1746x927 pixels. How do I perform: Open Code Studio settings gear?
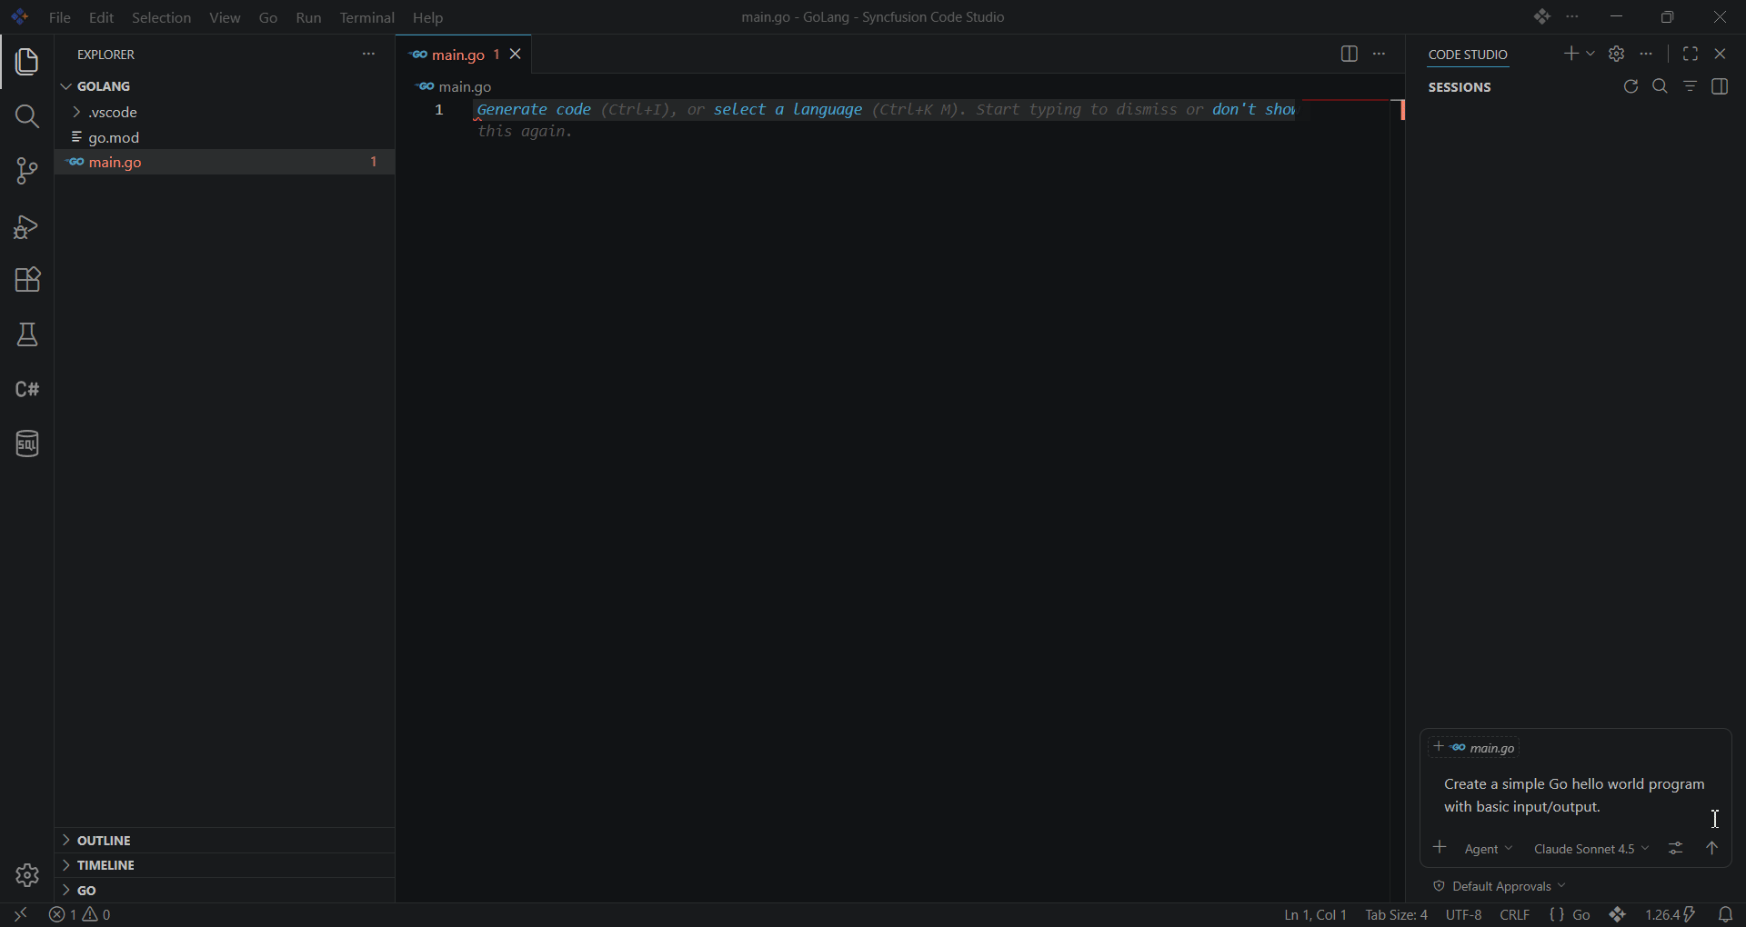[x=1616, y=55]
